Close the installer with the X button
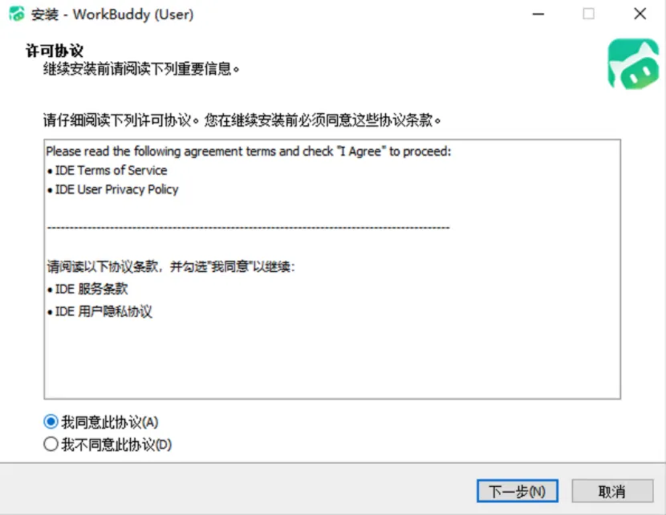This screenshot has width=666, height=515. point(640,14)
